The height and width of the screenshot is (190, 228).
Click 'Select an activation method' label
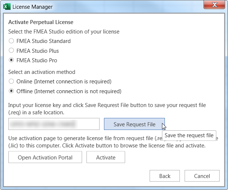(x=42, y=72)
